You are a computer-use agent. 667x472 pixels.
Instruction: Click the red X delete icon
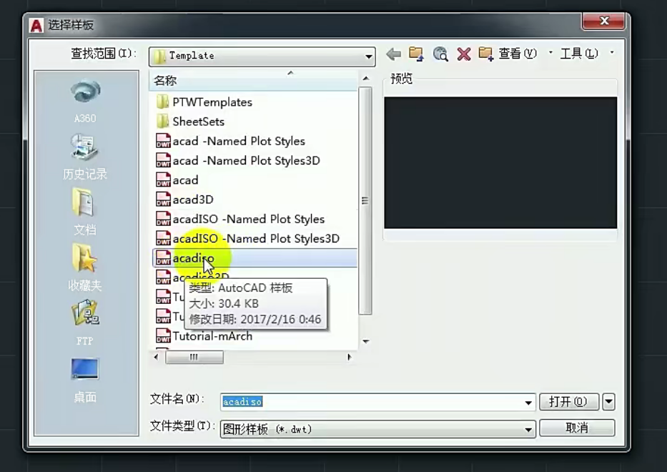click(x=464, y=54)
